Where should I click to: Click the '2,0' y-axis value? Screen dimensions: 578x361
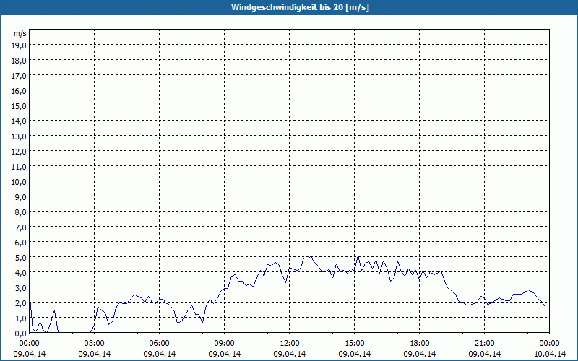click(22, 303)
